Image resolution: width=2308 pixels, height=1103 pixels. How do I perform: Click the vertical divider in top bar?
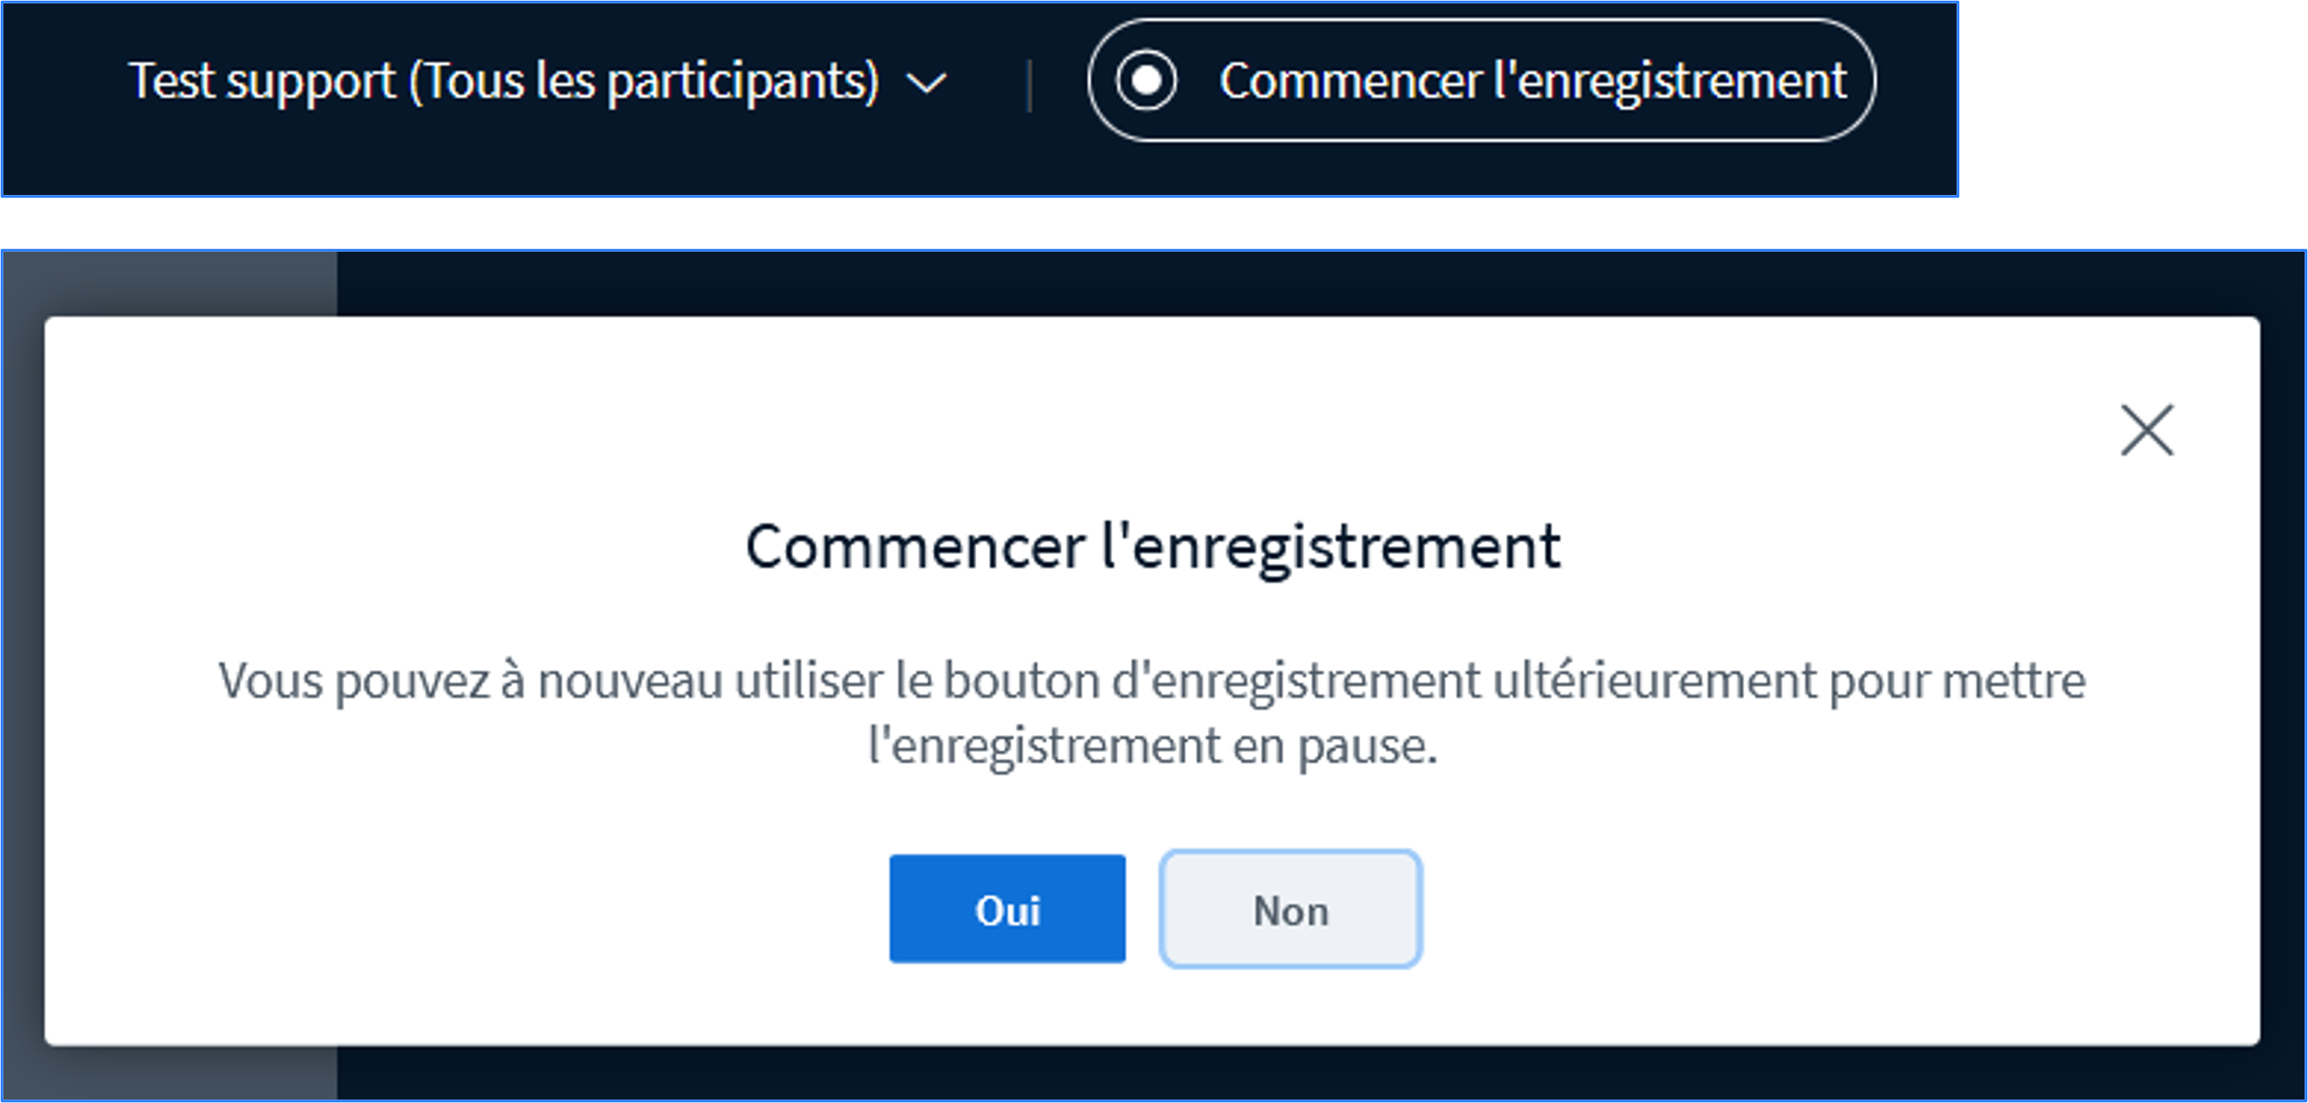tap(1029, 86)
